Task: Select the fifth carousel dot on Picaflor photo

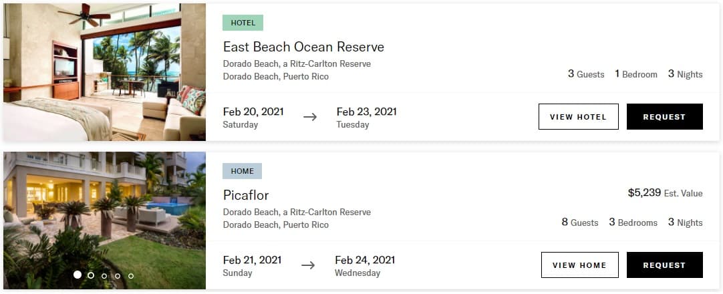Action: (x=131, y=275)
